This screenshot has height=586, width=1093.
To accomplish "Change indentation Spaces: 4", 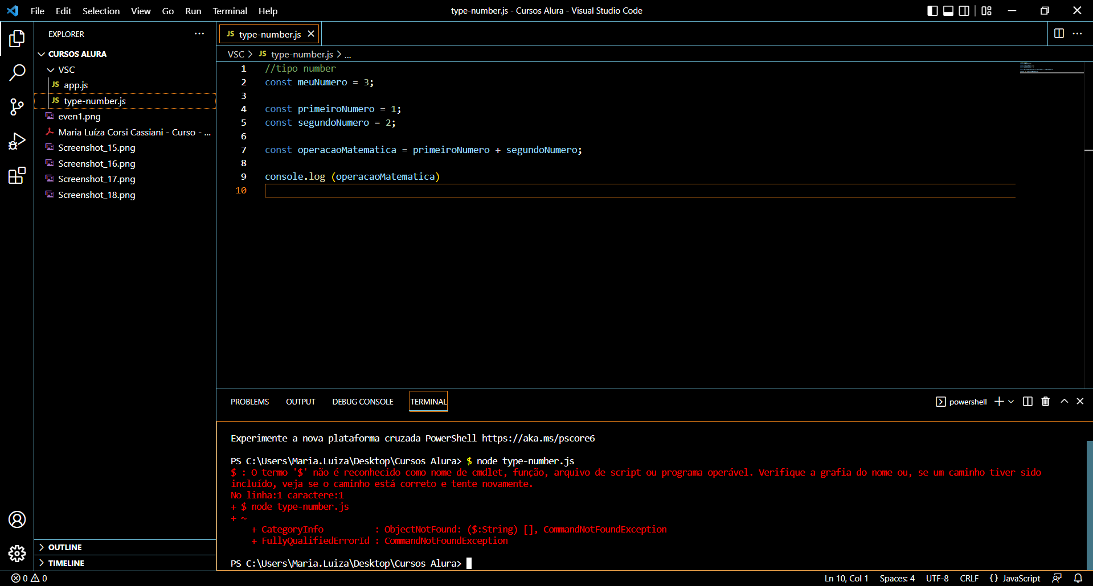I will click(x=897, y=578).
